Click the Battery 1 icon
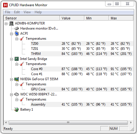 pos(17,110)
